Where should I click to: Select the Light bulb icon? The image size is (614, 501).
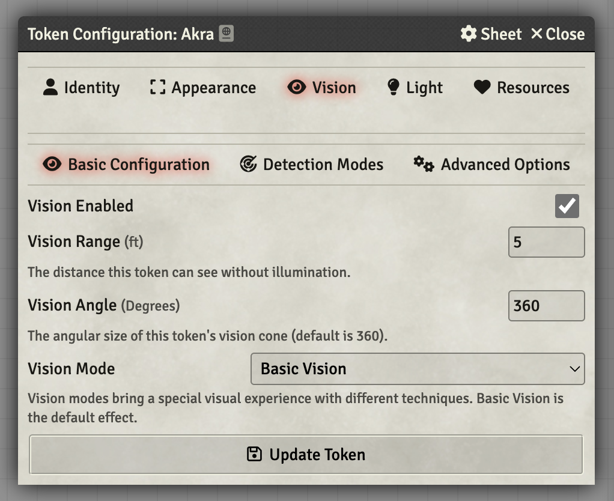click(x=394, y=87)
